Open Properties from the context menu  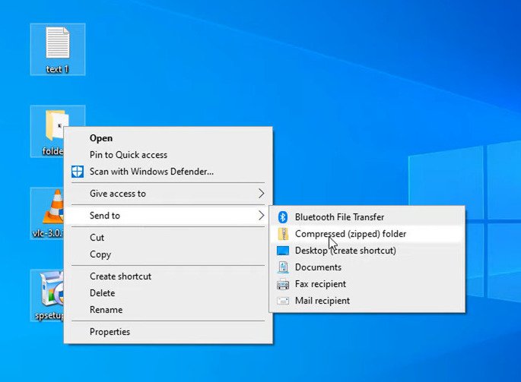click(x=110, y=332)
